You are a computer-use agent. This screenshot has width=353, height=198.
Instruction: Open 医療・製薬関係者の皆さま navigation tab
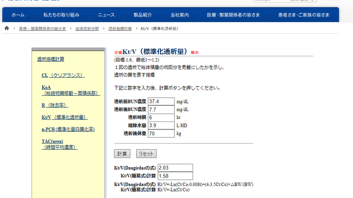233,15
